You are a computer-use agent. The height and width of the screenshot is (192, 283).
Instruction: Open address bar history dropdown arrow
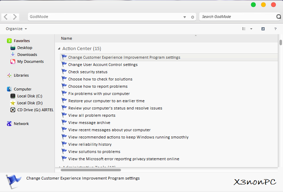pyautogui.click(x=185, y=17)
